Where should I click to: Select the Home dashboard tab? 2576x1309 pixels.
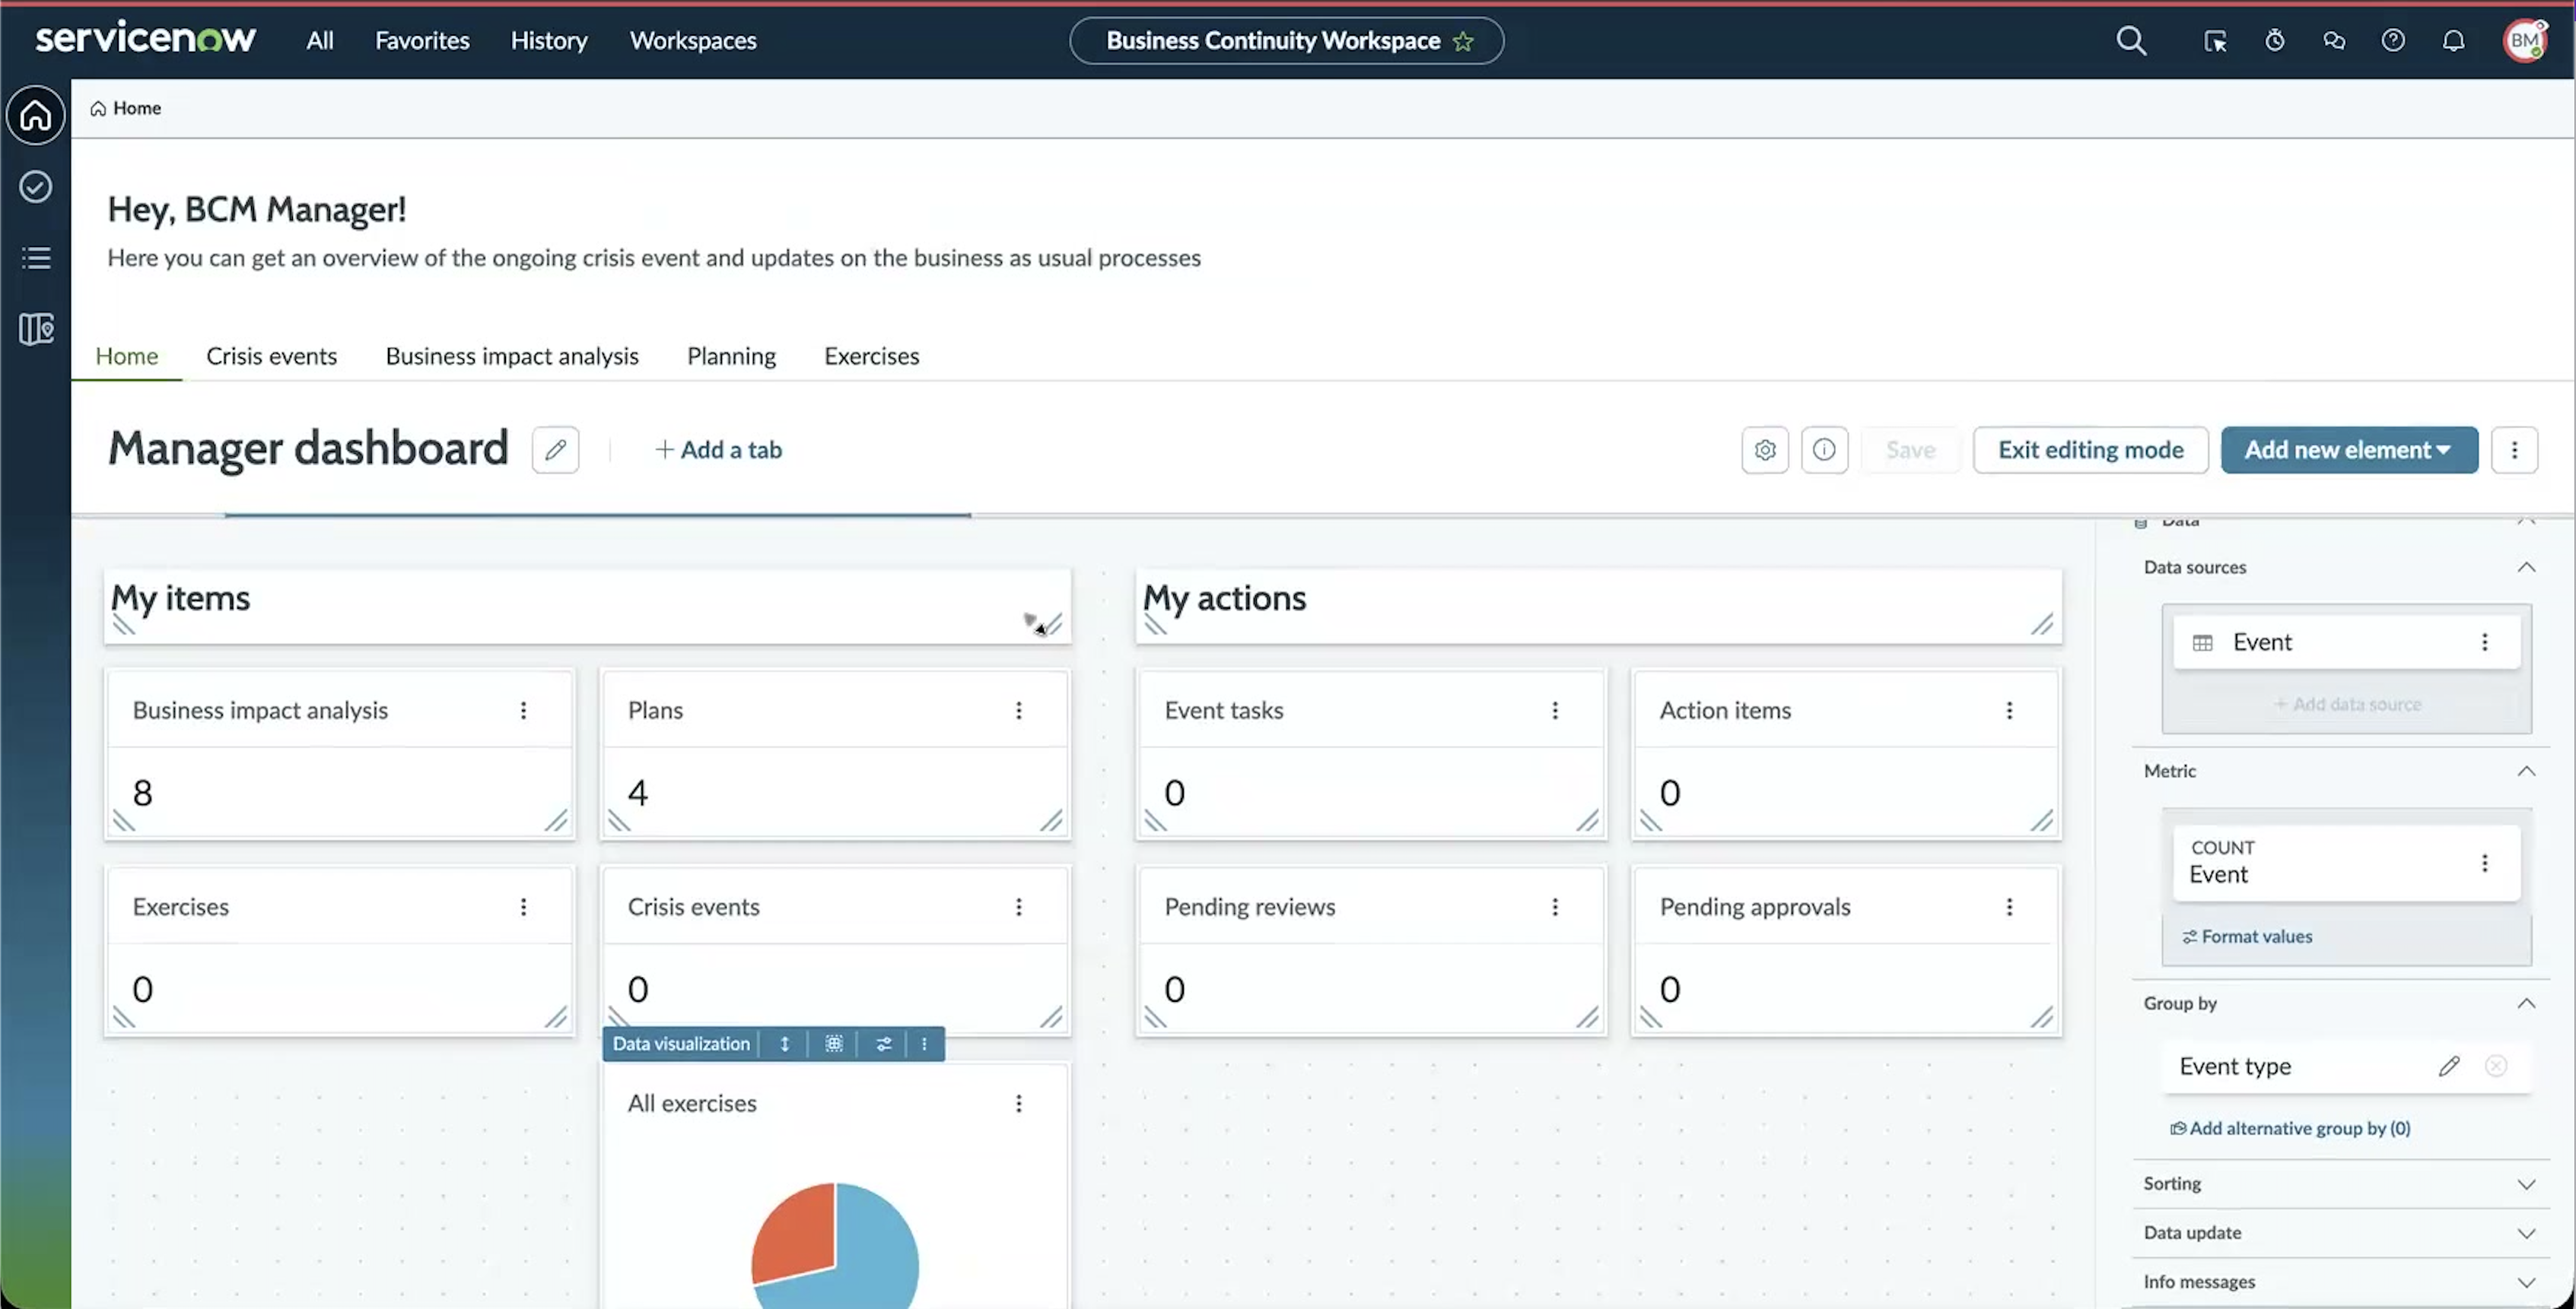click(127, 356)
